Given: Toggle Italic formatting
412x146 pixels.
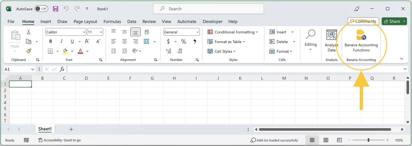Looking at the screenshot, I should coord(61,41).
